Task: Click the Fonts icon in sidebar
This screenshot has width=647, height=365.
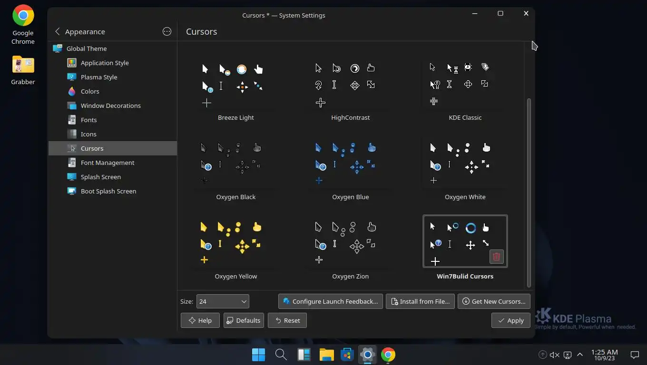Action: (x=72, y=120)
